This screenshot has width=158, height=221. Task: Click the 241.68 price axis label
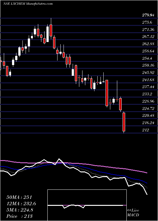point(148,80)
